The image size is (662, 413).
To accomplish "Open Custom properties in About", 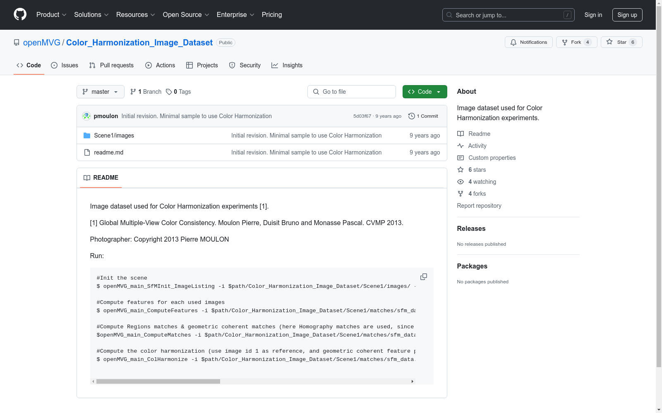I will click(487, 158).
